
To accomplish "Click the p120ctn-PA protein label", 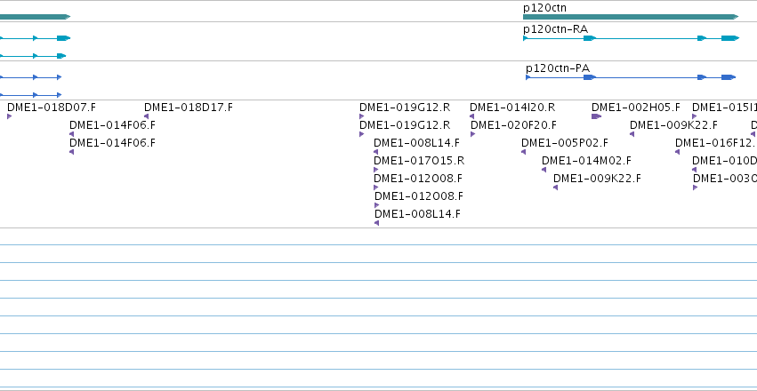I will pos(558,68).
